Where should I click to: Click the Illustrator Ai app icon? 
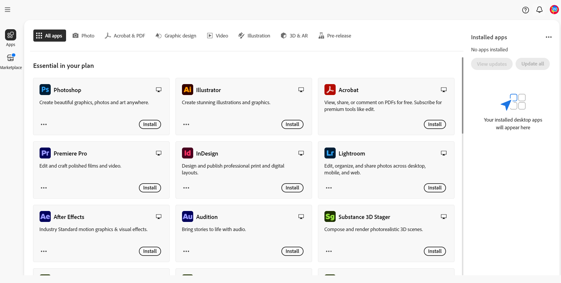pos(187,89)
